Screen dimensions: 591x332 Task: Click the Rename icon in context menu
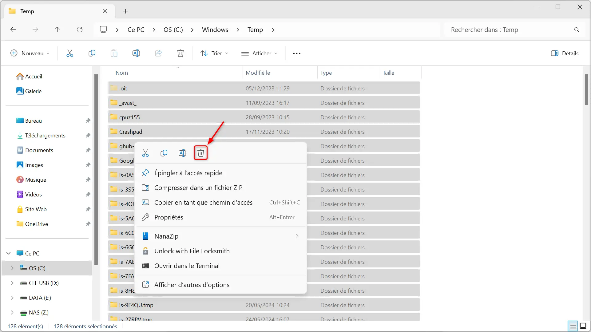coord(182,153)
